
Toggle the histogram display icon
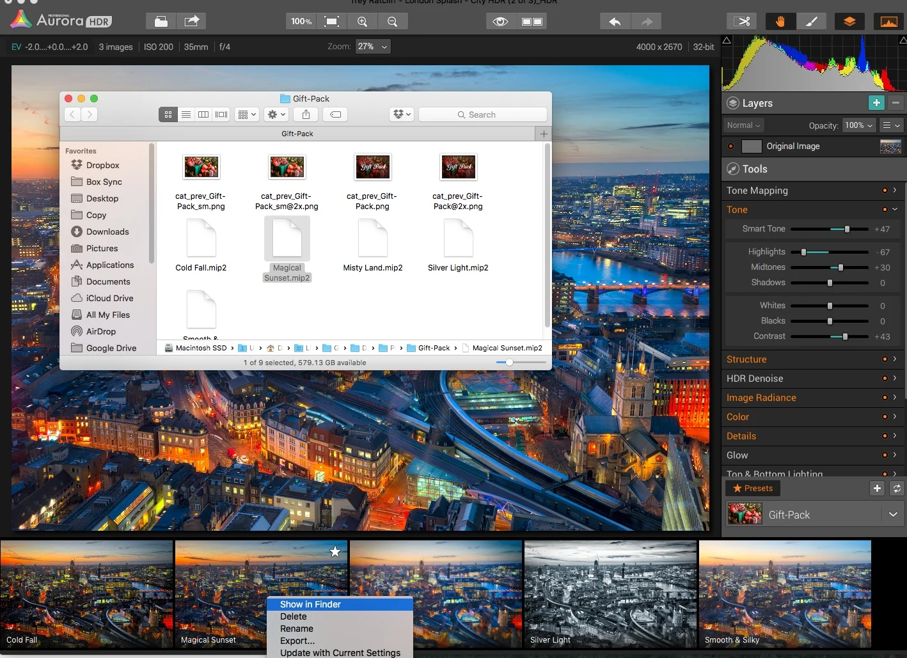(x=888, y=21)
